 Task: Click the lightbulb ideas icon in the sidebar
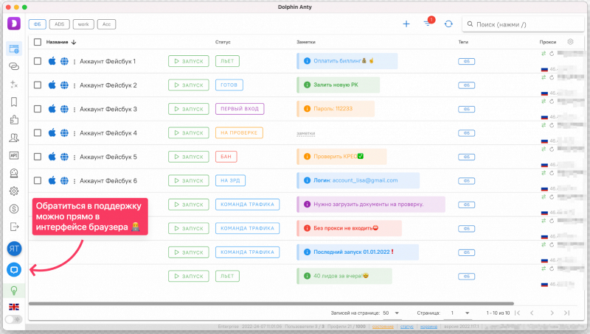[x=14, y=291]
